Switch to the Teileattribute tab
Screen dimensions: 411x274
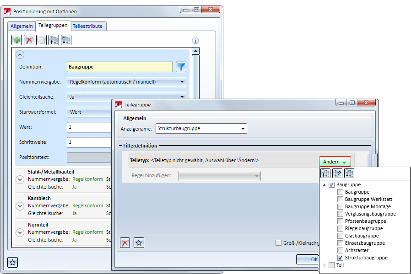point(87,26)
